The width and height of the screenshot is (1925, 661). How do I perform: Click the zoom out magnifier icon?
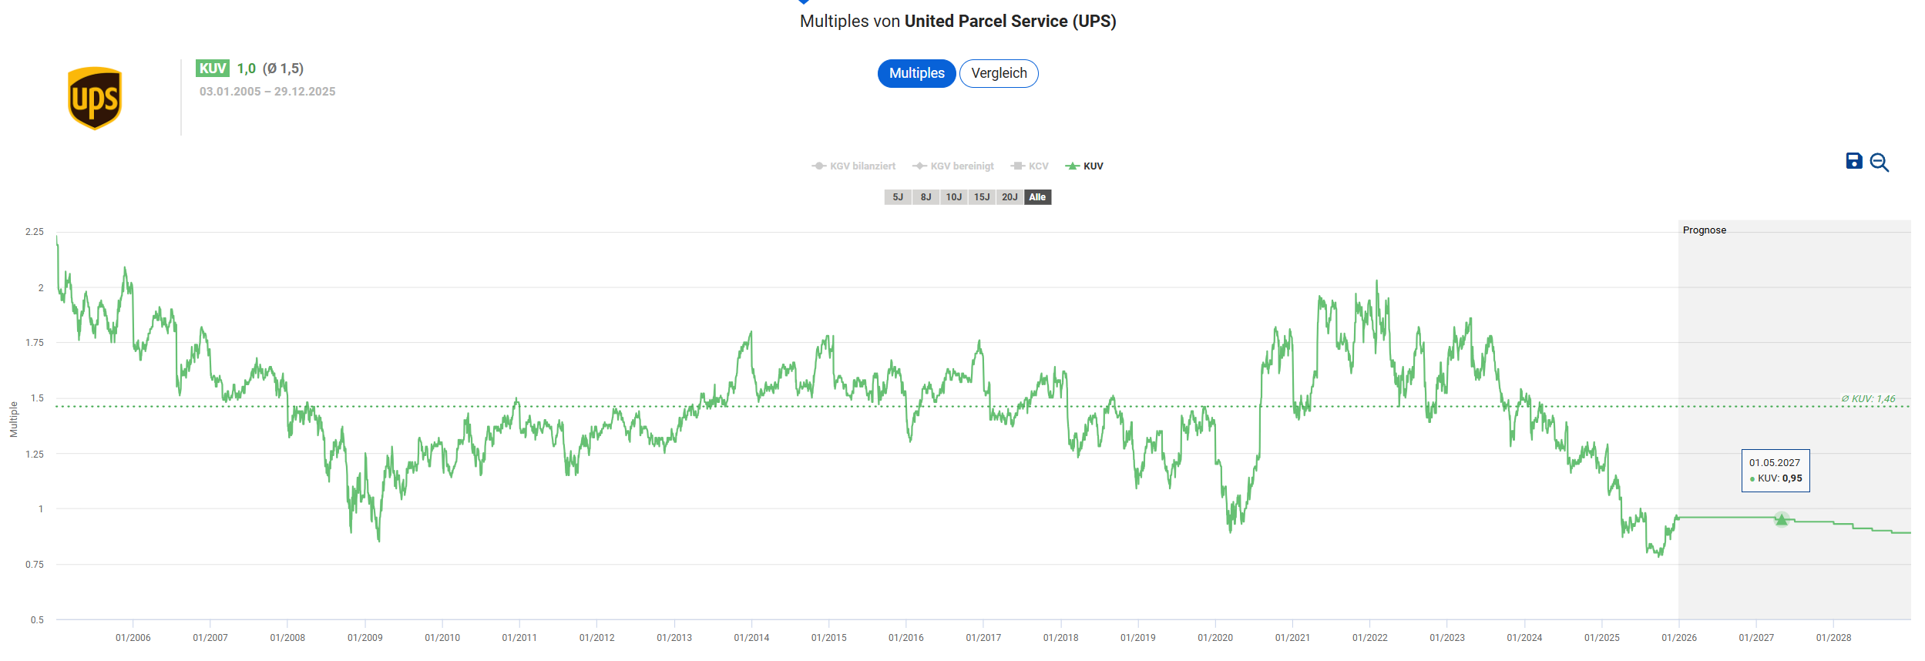click(1879, 163)
